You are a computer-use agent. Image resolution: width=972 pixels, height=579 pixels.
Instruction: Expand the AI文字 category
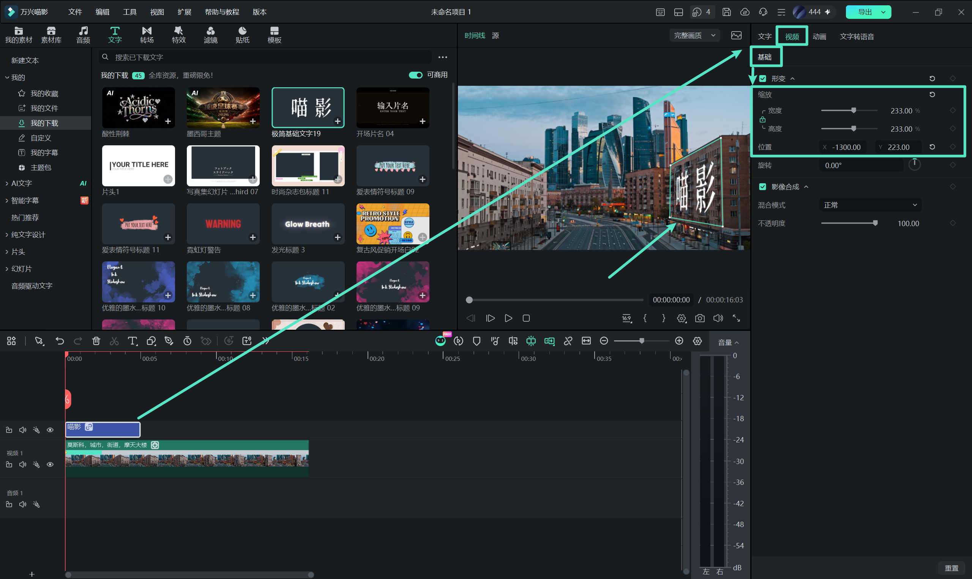pos(7,183)
